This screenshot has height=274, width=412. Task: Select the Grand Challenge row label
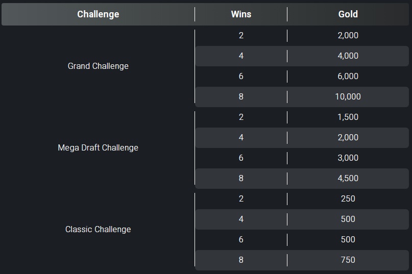98,66
